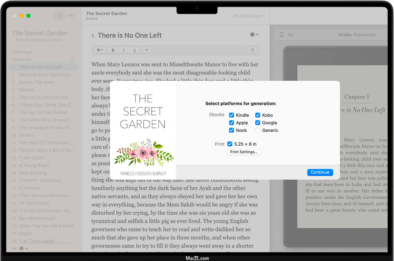This screenshot has height=261, width=394.
Task: Open the Aa font settings in preview
Action: [291, 35]
